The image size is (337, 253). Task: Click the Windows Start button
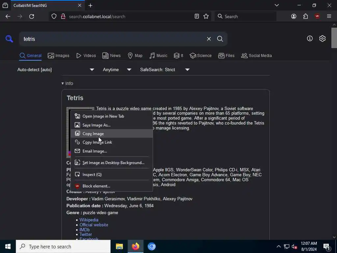[x=8, y=246]
